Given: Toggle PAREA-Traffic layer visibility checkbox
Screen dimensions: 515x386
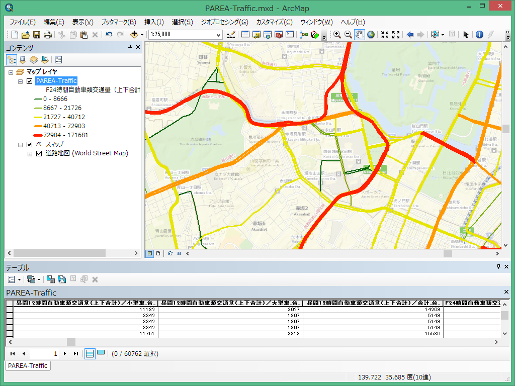Looking at the screenshot, I should pyautogui.click(x=30, y=81).
